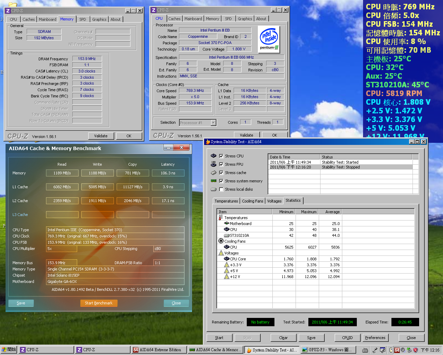This screenshot has width=443, height=355.
Task: Click the Save button in System Stability Test
Action: (x=311, y=338)
